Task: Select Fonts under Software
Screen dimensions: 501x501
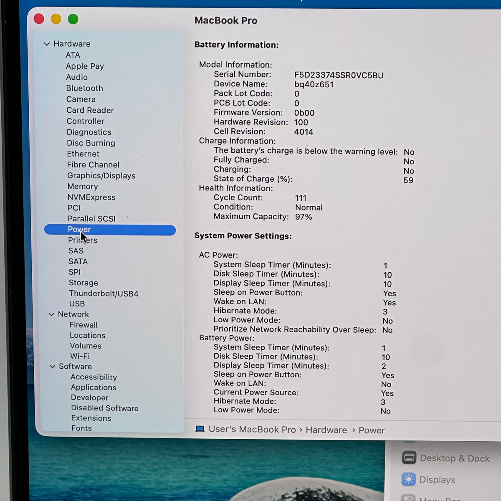Action: (81, 428)
